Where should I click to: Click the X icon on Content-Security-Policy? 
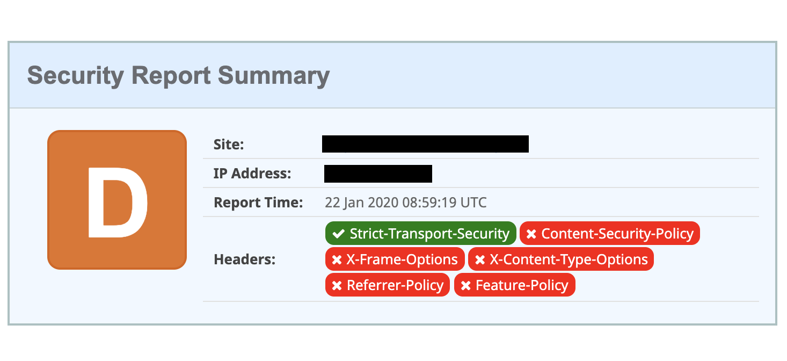[x=531, y=234]
